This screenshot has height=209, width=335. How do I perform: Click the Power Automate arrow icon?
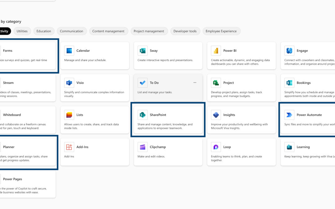pos(289,115)
